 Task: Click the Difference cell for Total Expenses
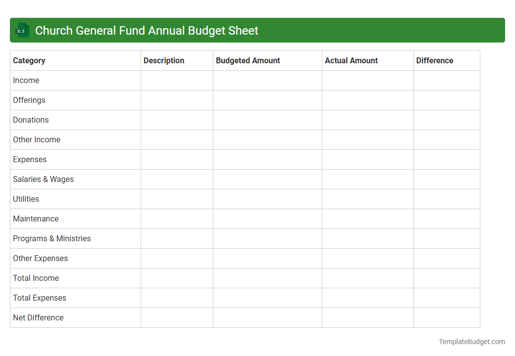click(447, 298)
